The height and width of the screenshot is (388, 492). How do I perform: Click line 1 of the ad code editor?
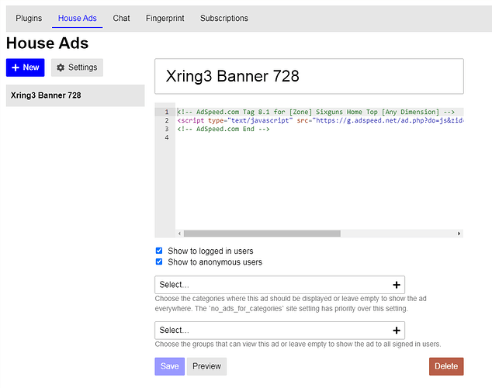(x=316, y=112)
